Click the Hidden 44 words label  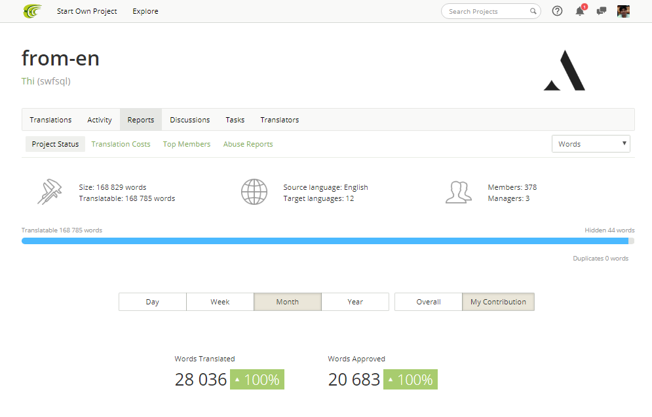tap(609, 230)
